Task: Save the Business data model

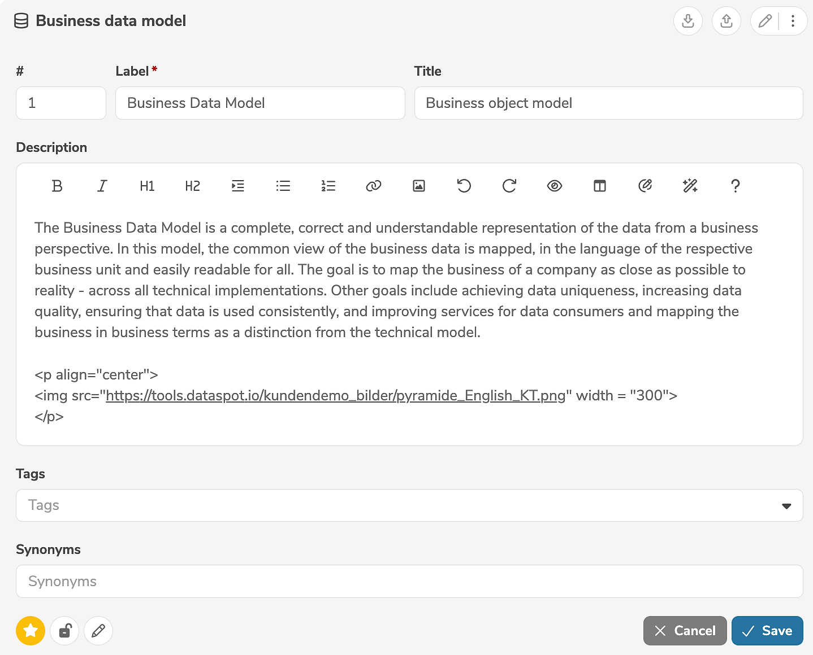Action: point(767,631)
